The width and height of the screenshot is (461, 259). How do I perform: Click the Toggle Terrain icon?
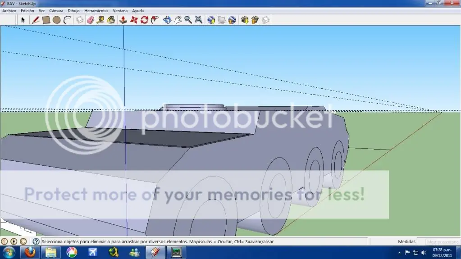click(221, 20)
